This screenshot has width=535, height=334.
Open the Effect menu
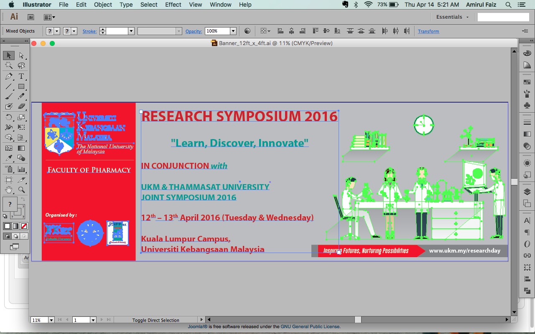[173, 5]
